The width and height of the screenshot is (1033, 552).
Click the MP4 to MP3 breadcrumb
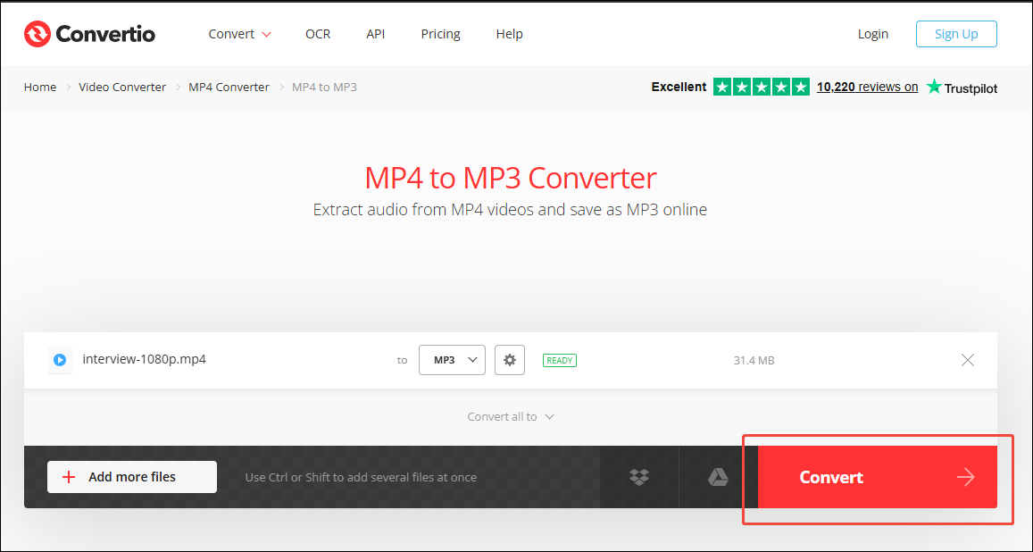(324, 87)
